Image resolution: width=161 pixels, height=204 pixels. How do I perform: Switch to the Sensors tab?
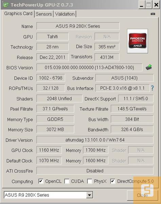pyautogui.click(x=44, y=14)
